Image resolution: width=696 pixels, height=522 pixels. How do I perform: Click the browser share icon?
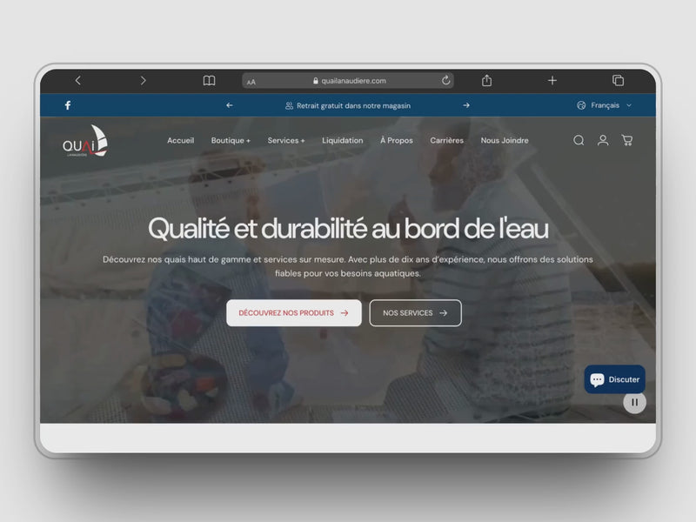pos(487,81)
